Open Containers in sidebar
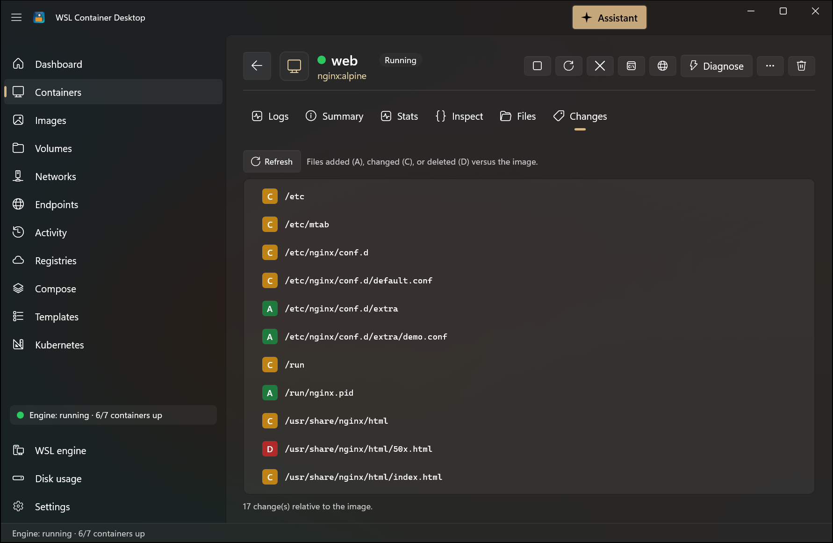The width and height of the screenshot is (833, 543). 113,92
